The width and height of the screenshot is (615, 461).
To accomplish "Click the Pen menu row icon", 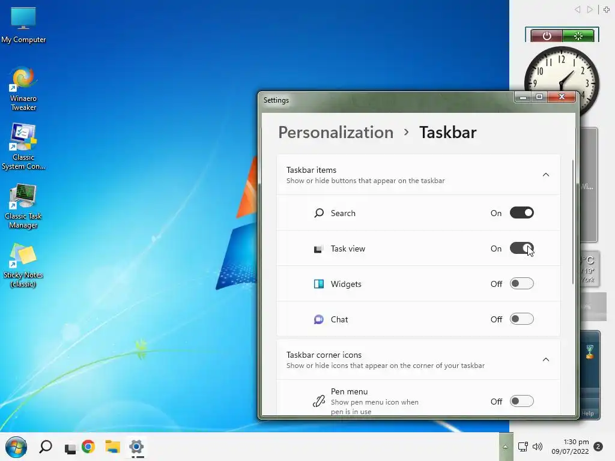I will [319, 401].
